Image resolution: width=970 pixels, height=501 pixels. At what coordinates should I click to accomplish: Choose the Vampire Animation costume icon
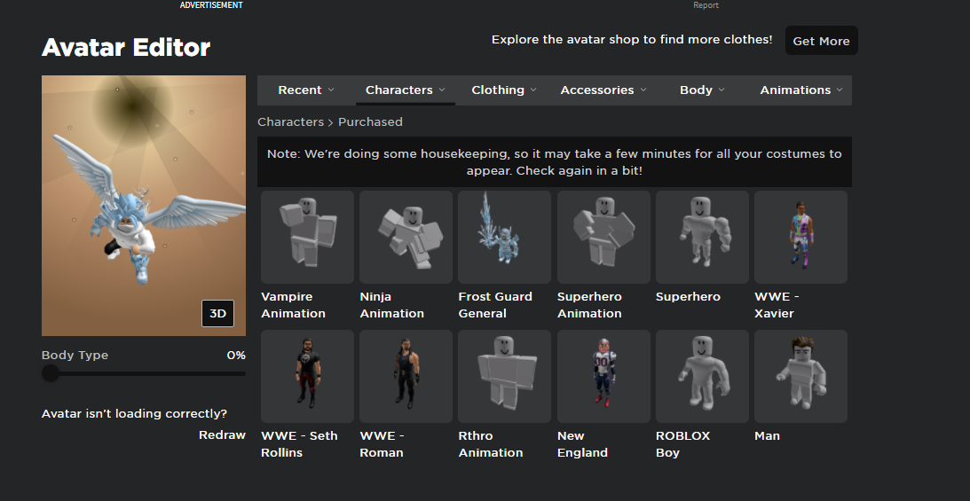tap(307, 237)
